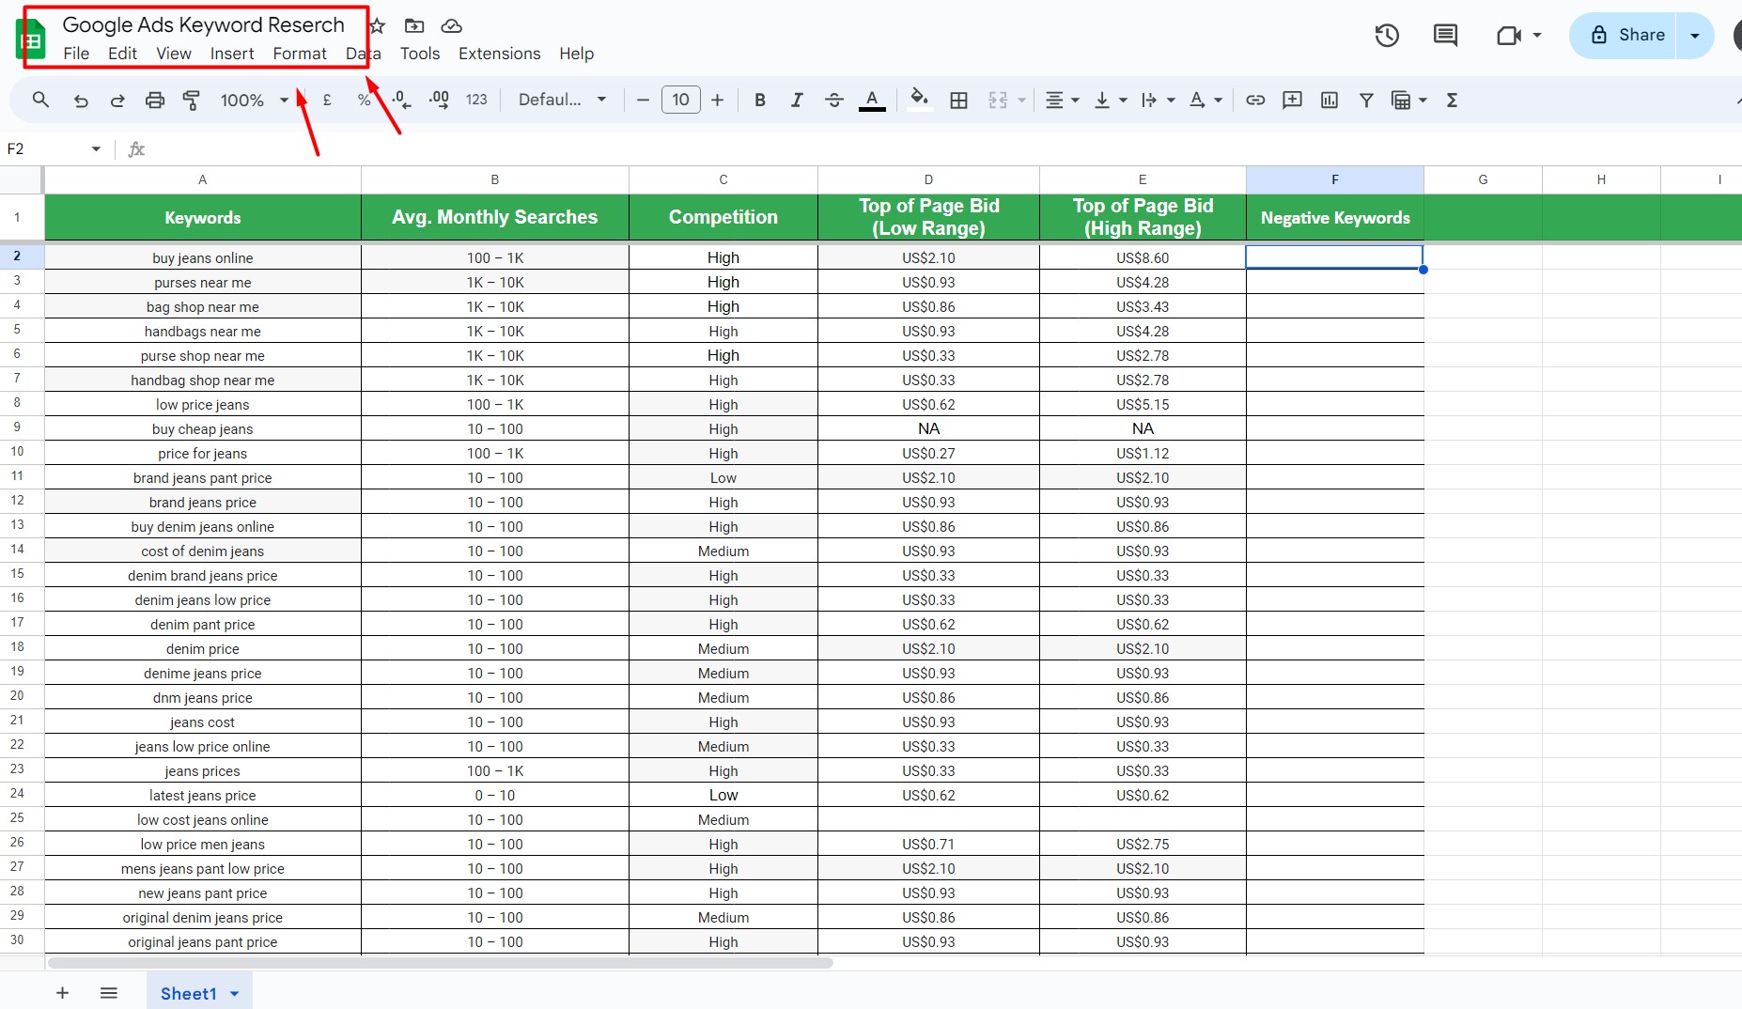
Task: Click the 'US$8.60' cell
Action: [x=1143, y=257]
